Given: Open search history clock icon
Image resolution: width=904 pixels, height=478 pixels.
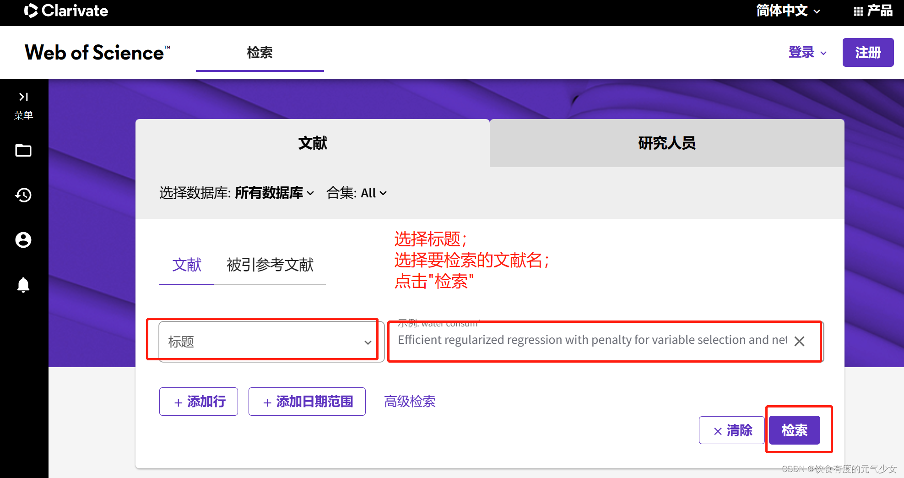Looking at the screenshot, I should tap(23, 195).
